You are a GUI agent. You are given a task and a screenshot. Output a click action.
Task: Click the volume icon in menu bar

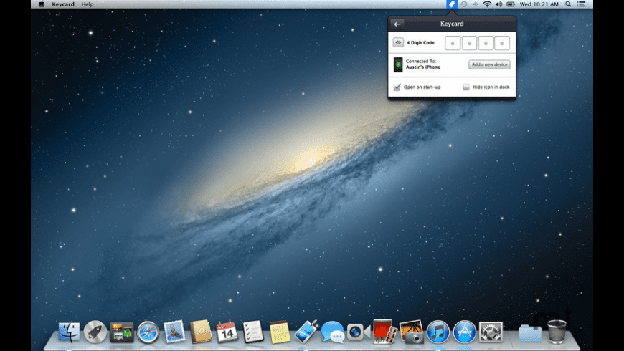tap(498, 4)
